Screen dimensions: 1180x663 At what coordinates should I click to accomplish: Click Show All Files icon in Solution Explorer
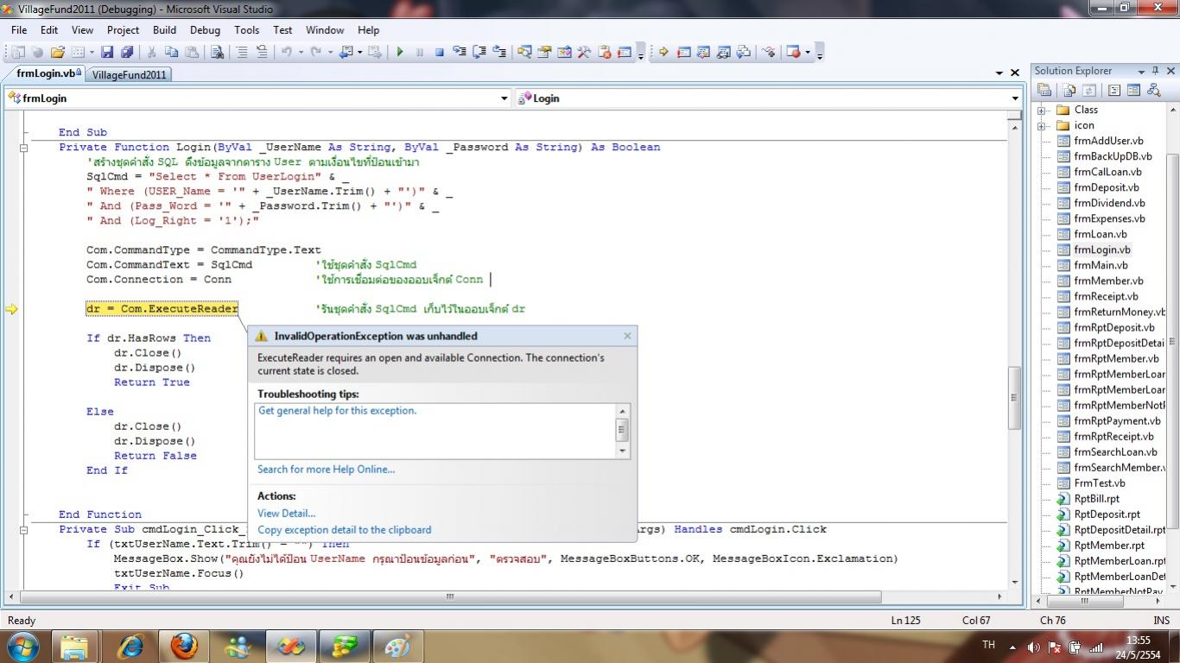pos(1069,90)
